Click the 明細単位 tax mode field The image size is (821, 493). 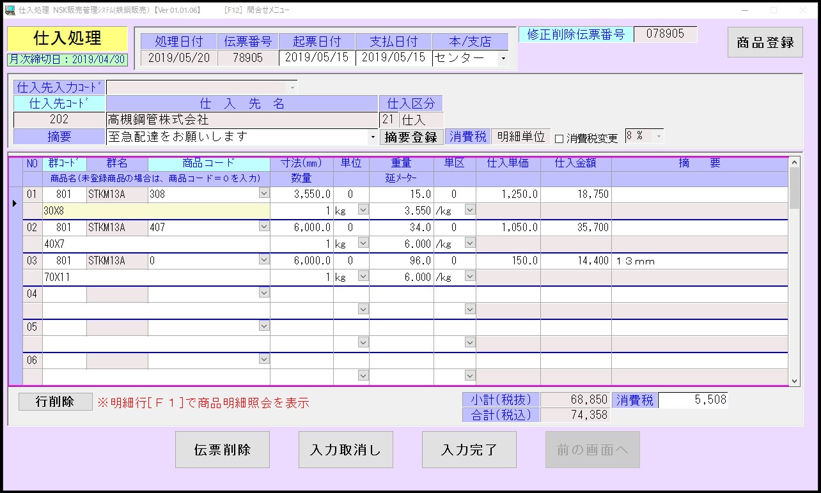(521, 137)
